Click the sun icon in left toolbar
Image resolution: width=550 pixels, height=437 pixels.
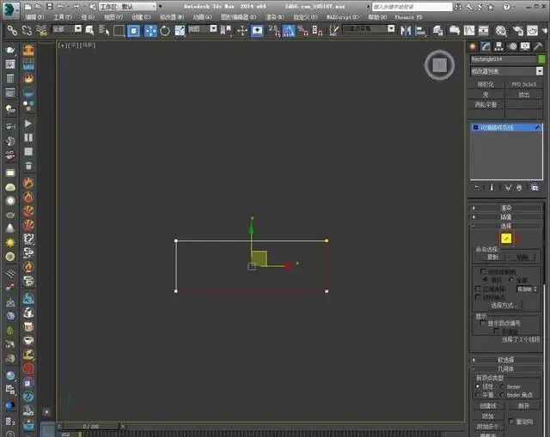[x=10, y=242]
